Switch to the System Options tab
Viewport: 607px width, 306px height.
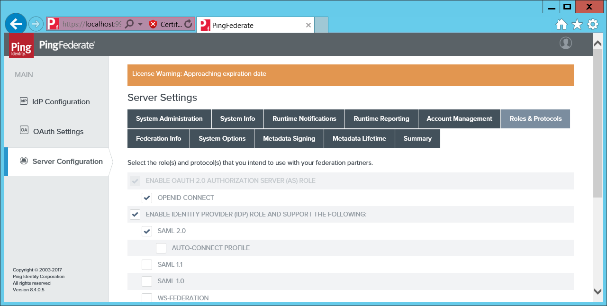pyautogui.click(x=222, y=139)
